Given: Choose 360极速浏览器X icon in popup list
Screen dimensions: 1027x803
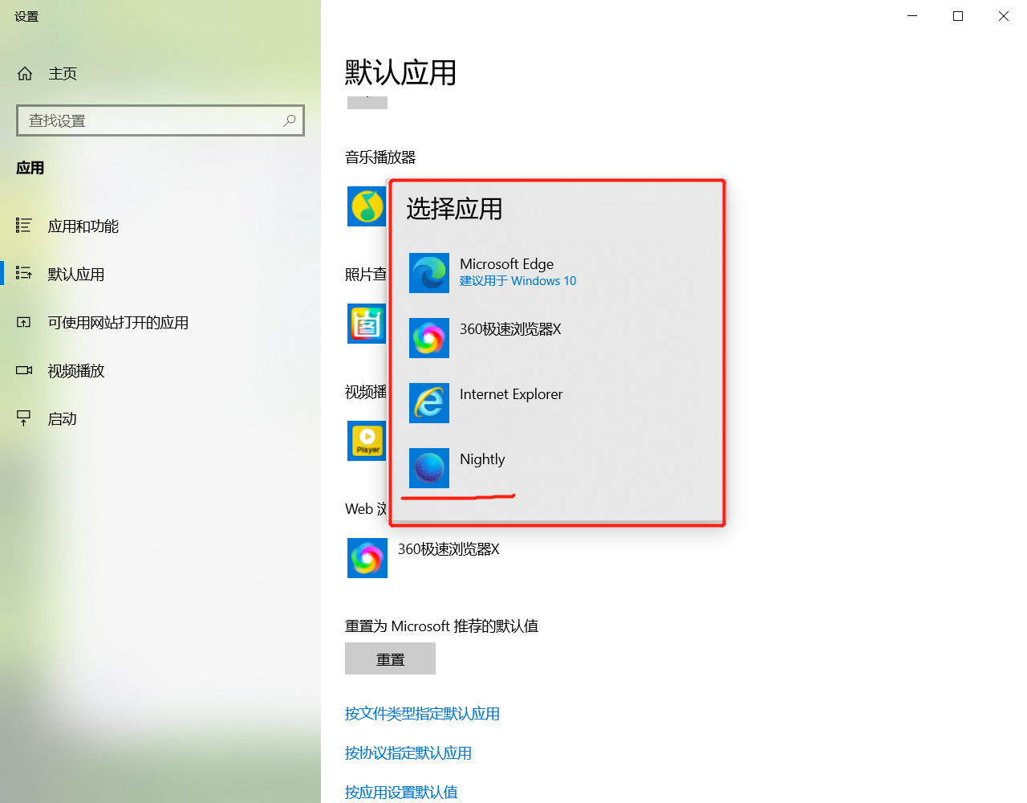Looking at the screenshot, I should [429, 338].
